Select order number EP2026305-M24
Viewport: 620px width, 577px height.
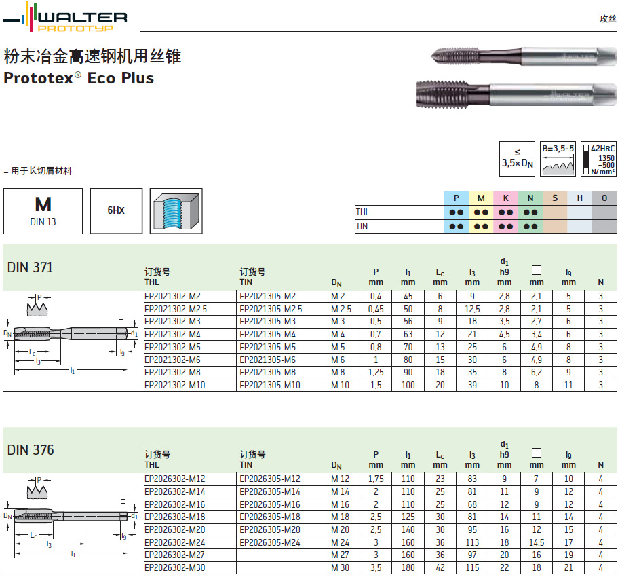point(270,542)
